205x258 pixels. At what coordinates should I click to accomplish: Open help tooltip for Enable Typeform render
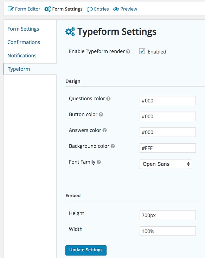click(128, 51)
